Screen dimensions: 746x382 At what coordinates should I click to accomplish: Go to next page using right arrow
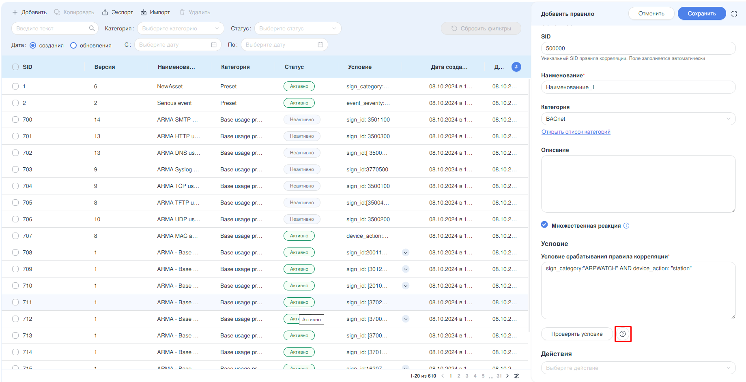[507, 376]
